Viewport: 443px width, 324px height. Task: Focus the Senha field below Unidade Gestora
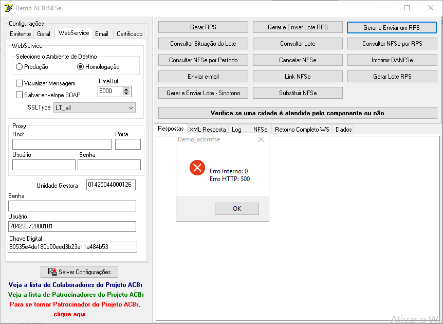pos(72,206)
